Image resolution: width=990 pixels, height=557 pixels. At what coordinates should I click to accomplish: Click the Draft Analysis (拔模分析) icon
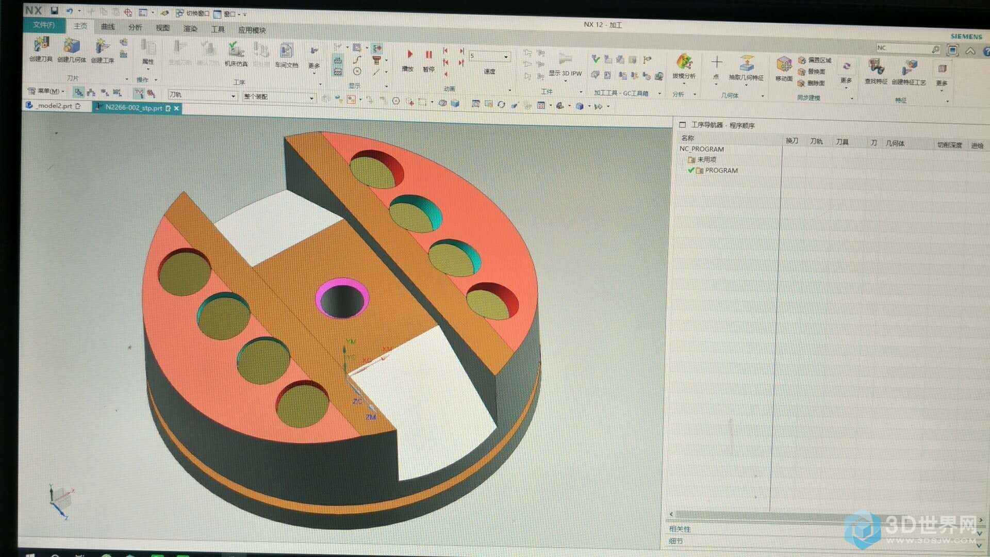(x=684, y=66)
